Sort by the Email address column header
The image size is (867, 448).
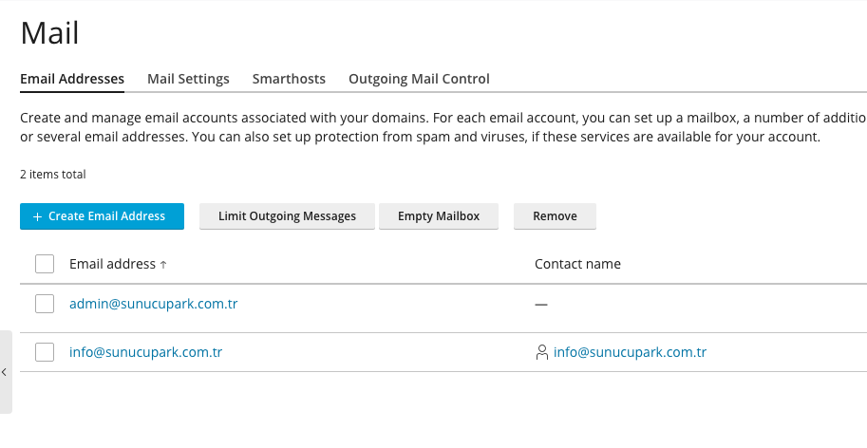[112, 264]
